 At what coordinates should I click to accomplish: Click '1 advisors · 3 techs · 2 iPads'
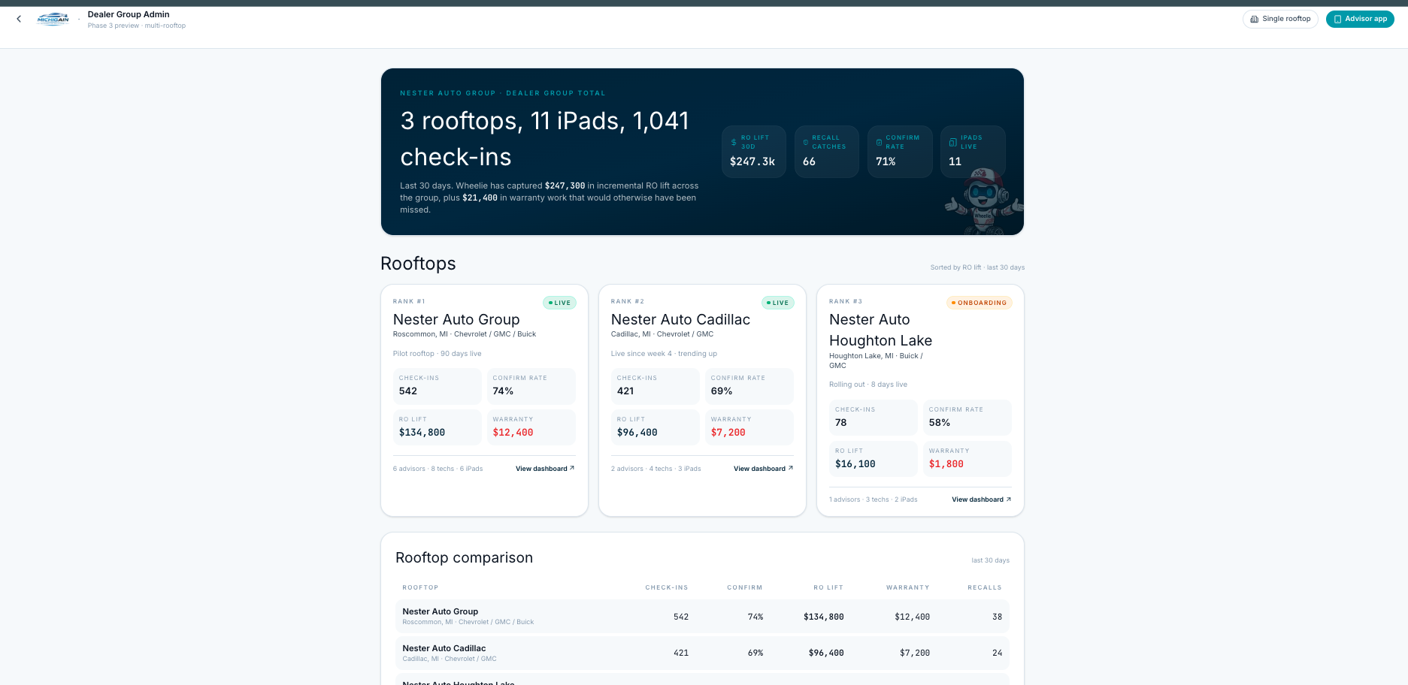coord(874,499)
